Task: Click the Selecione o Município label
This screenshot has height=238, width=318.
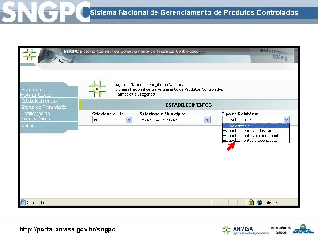Action: (x=163, y=114)
